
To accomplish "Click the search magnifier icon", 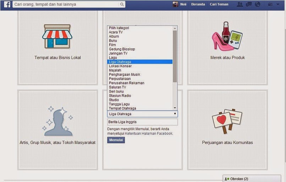I will pyautogui.click(x=122, y=4).
